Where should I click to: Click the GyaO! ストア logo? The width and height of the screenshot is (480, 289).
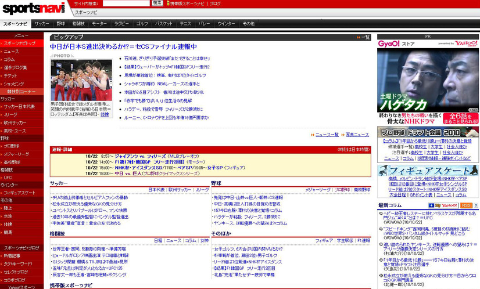(396, 44)
